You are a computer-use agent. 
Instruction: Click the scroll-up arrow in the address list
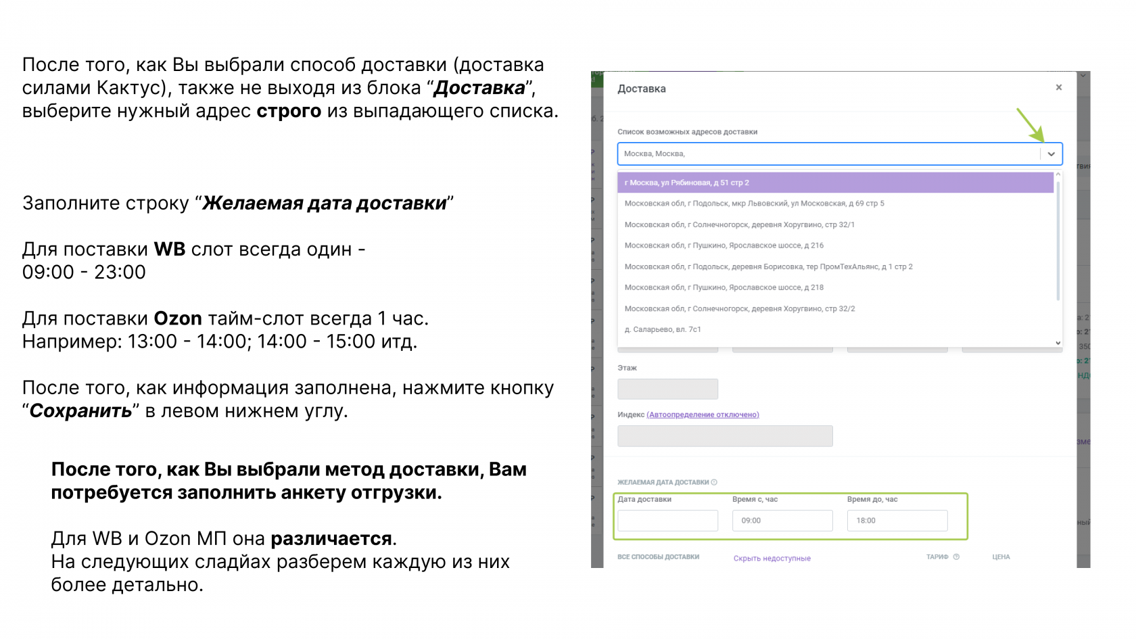click(1057, 174)
